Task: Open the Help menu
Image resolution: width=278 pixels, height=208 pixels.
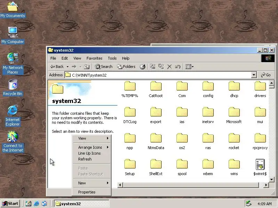Action: pyautogui.click(x=125, y=58)
